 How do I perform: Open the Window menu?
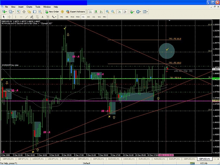pos(47,7)
